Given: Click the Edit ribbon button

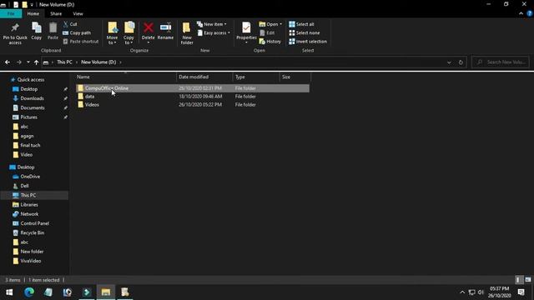Looking at the screenshot, I should (x=267, y=33).
